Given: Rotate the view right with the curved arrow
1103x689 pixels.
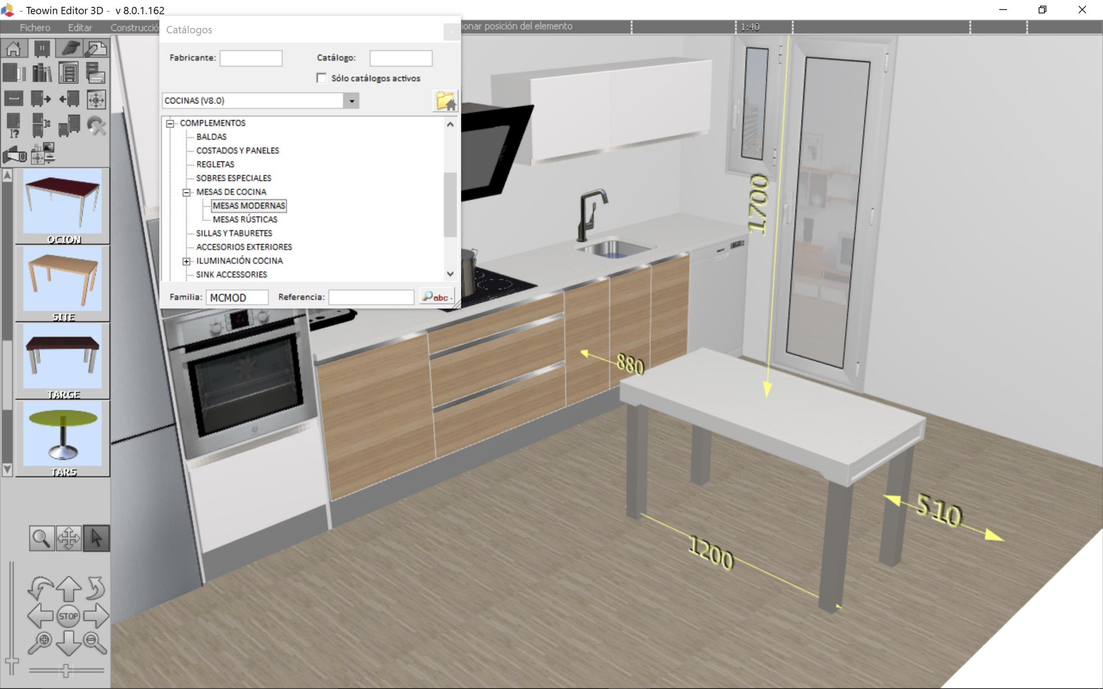Looking at the screenshot, I should tap(96, 588).
